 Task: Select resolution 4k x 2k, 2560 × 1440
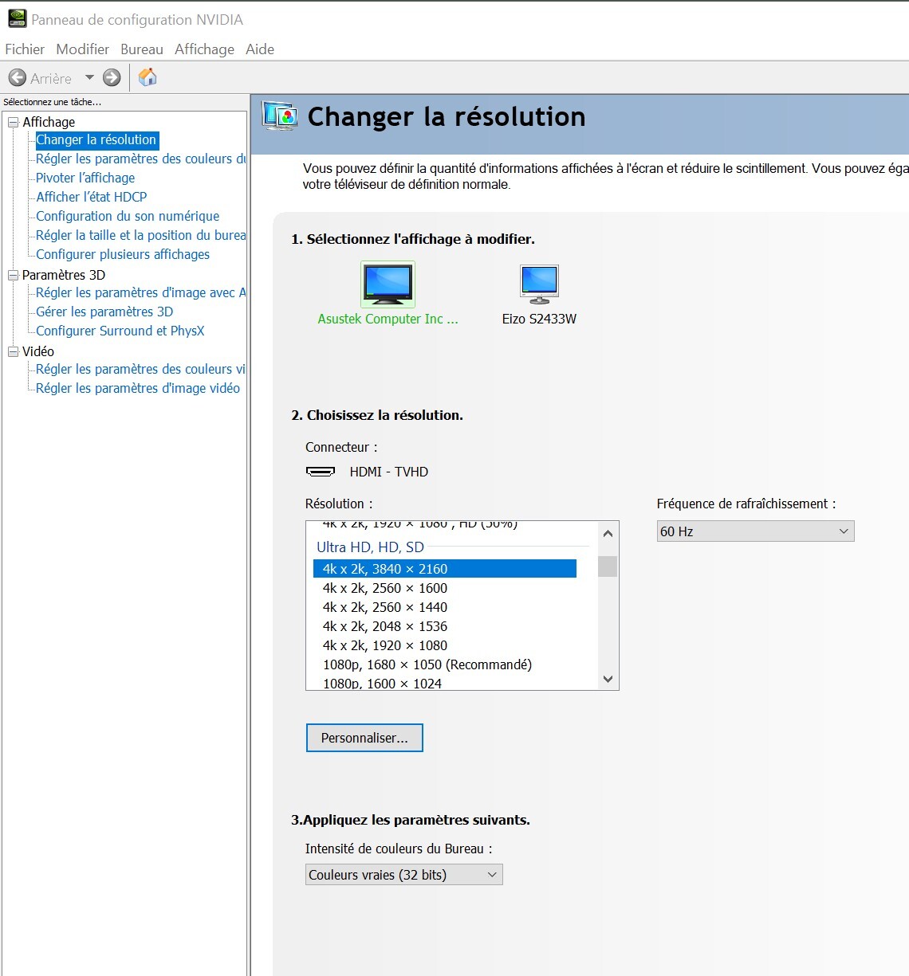click(x=385, y=607)
